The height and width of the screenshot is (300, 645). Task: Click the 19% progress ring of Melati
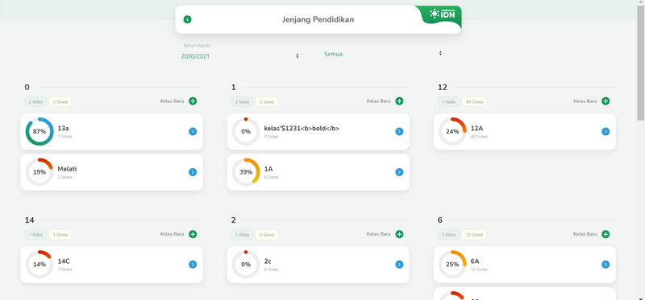40,172
